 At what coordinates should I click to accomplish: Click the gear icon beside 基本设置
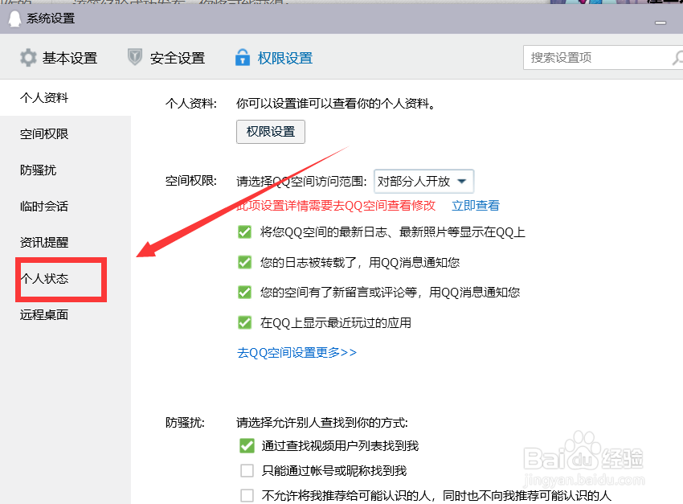click(x=27, y=57)
